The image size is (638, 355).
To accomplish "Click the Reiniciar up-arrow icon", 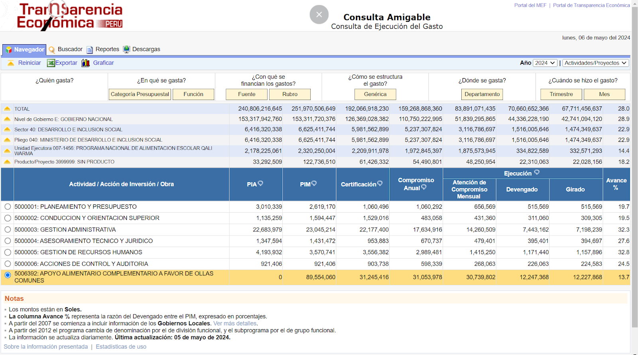I will [11, 63].
